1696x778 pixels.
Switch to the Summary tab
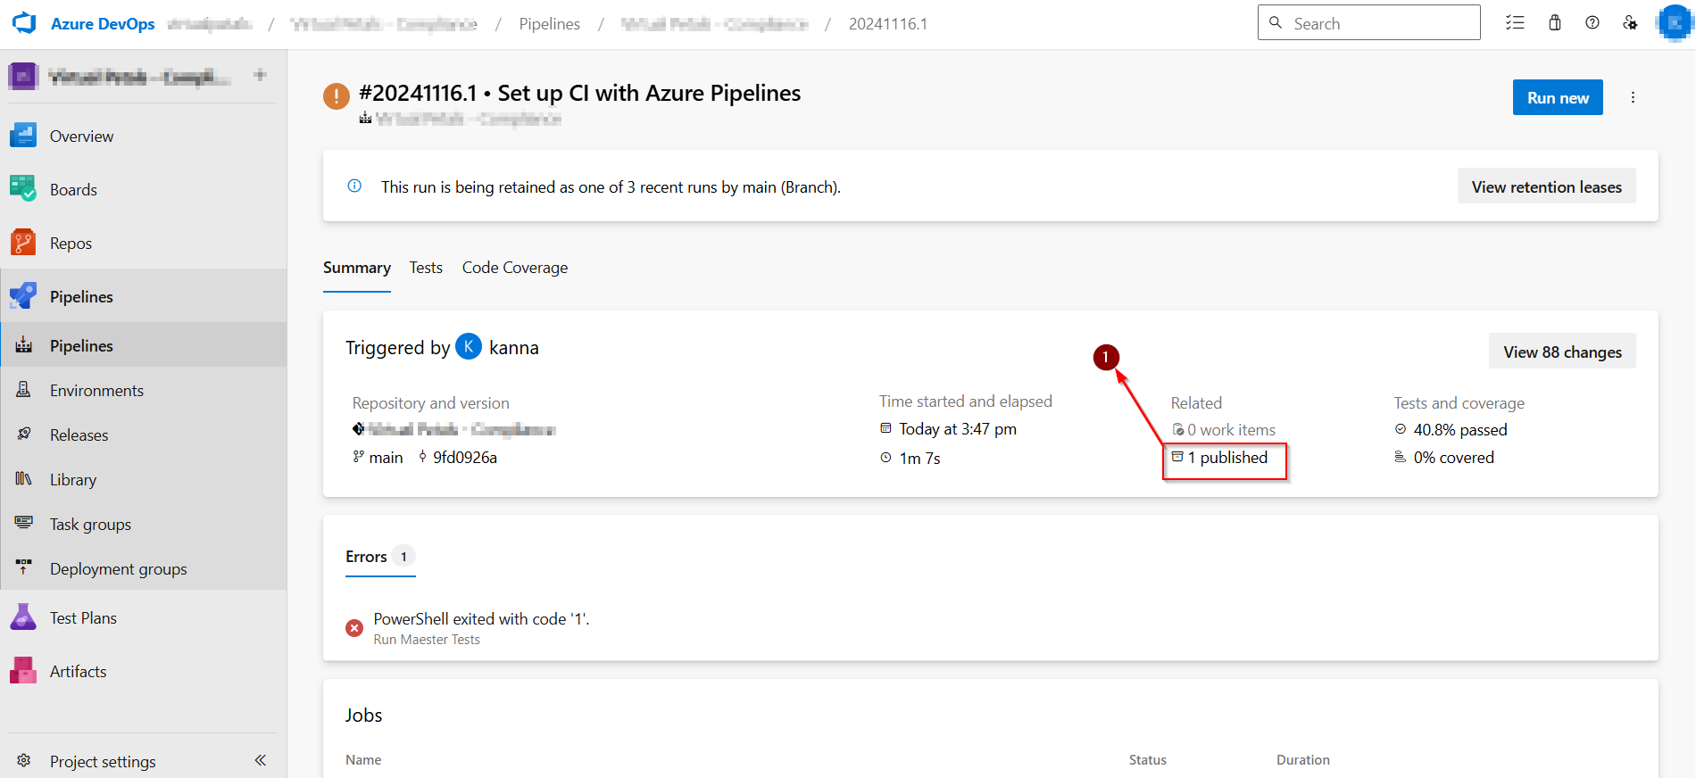[357, 268]
